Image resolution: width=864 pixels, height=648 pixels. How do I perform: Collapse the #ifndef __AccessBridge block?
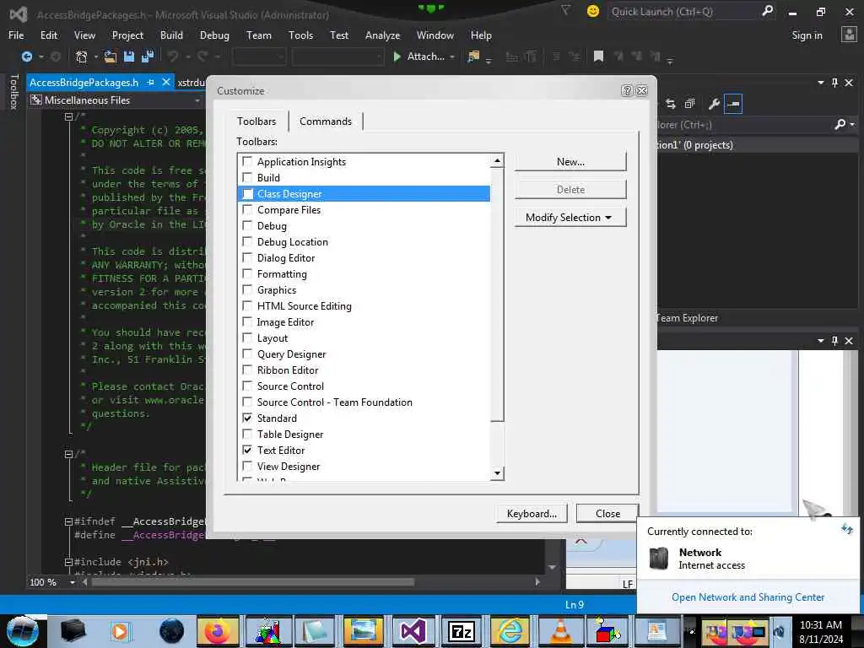pyautogui.click(x=68, y=521)
